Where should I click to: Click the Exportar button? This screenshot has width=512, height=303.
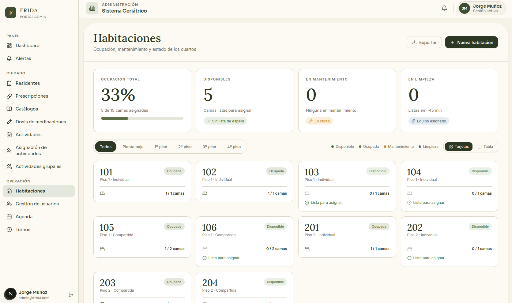click(424, 42)
